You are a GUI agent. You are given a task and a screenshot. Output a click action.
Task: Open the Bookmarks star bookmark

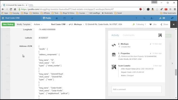pos(107,13)
